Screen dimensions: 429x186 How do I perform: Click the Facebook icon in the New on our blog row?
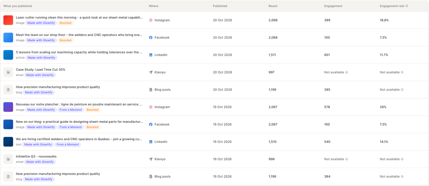pyautogui.click(x=151, y=125)
